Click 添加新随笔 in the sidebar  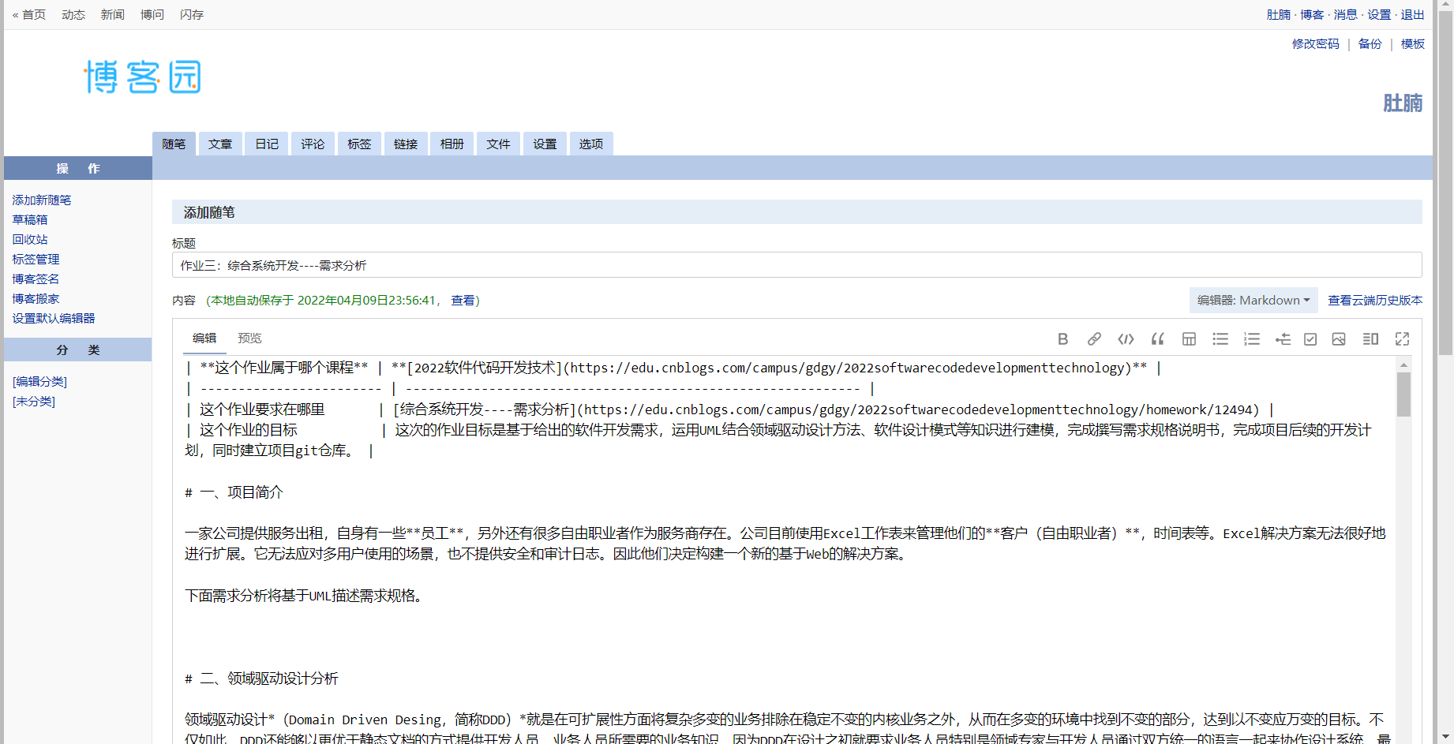pyautogui.click(x=42, y=200)
